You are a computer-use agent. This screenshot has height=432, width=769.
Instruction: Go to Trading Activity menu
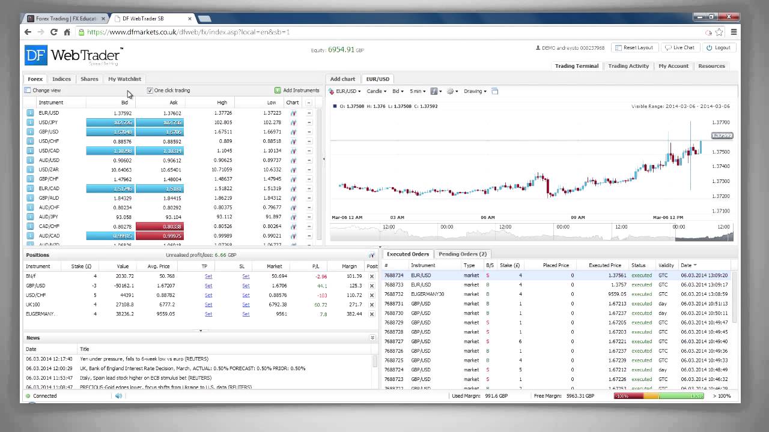[628, 66]
